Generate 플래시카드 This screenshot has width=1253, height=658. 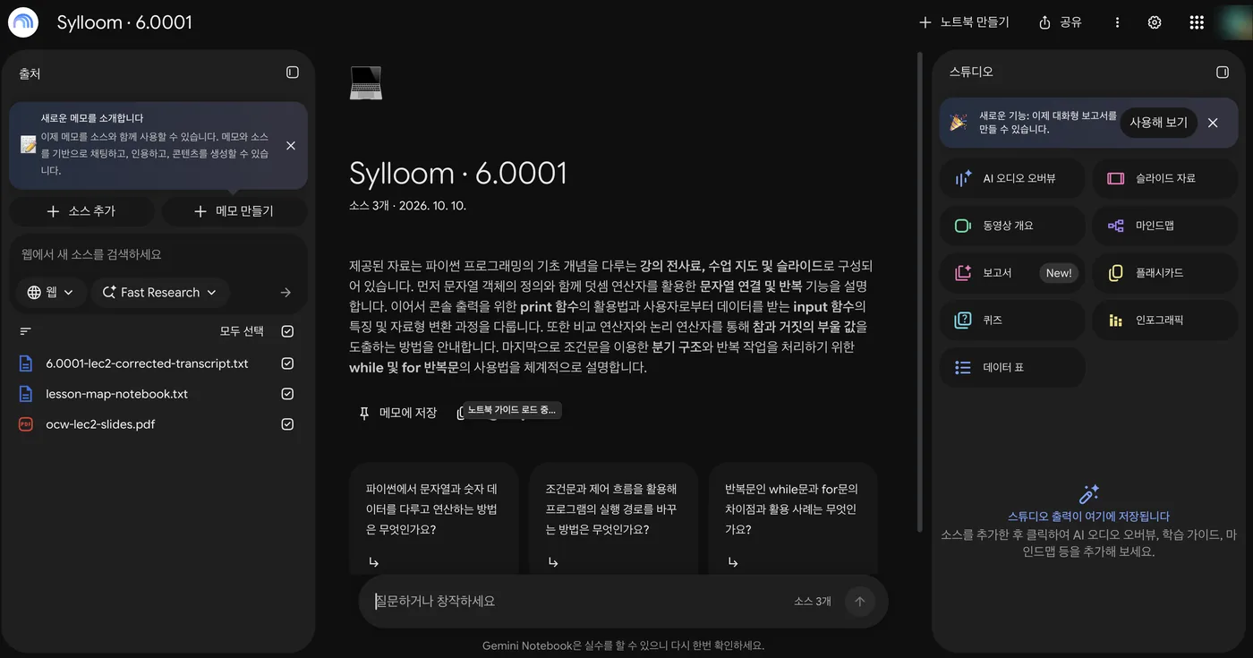(x=1165, y=273)
